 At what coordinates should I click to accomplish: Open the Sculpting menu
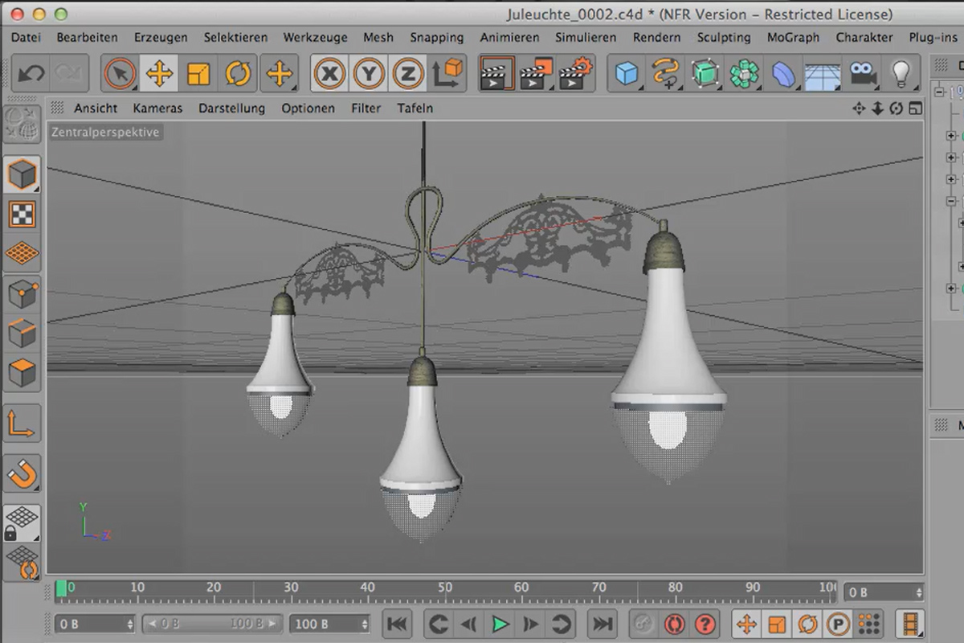[x=724, y=37]
